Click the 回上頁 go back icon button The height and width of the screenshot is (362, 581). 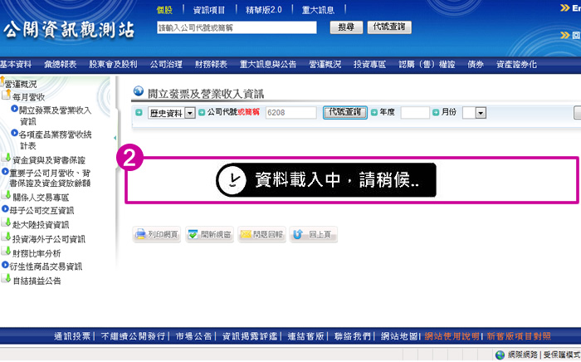313,235
